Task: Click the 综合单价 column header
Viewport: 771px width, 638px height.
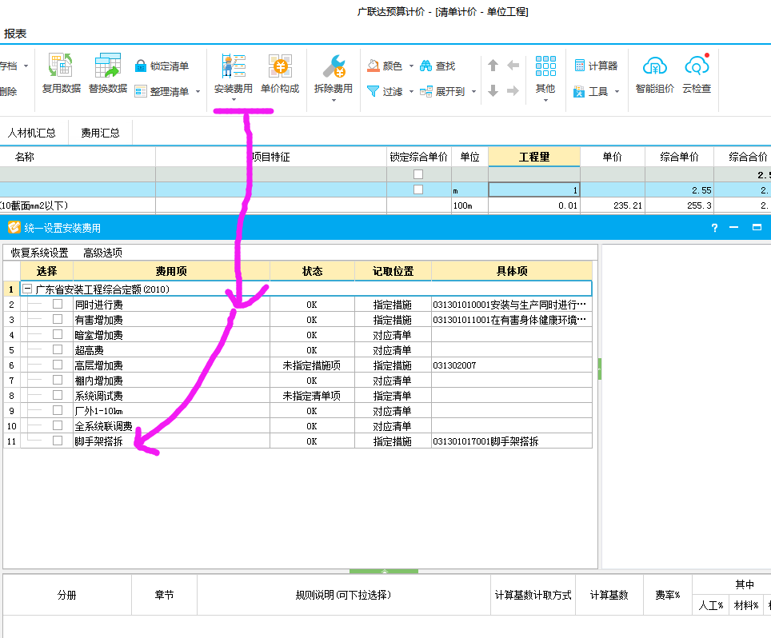Action: (x=679, y=157)
